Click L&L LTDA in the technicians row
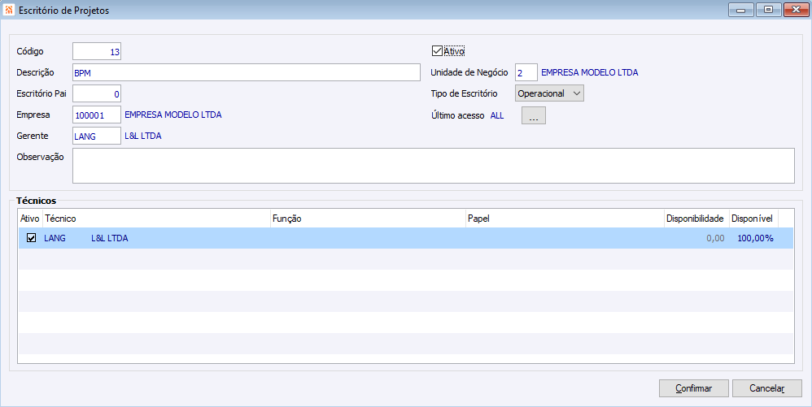812x407 pixels. [109, 238]
